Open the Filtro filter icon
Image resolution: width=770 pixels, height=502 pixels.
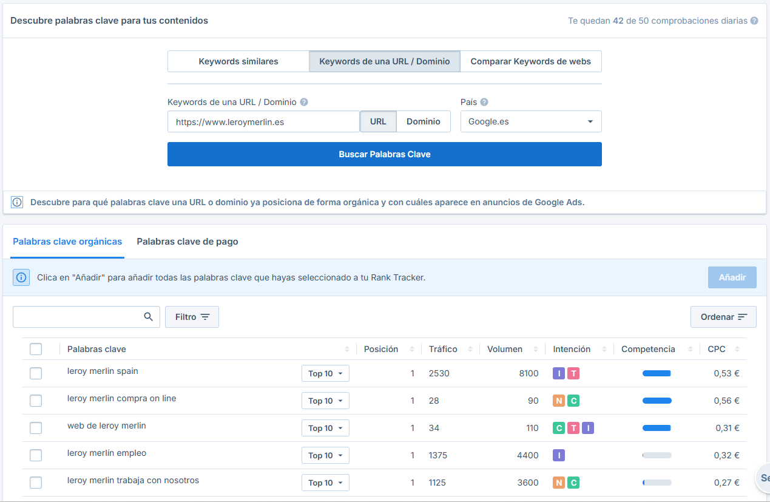pos(206,316)
